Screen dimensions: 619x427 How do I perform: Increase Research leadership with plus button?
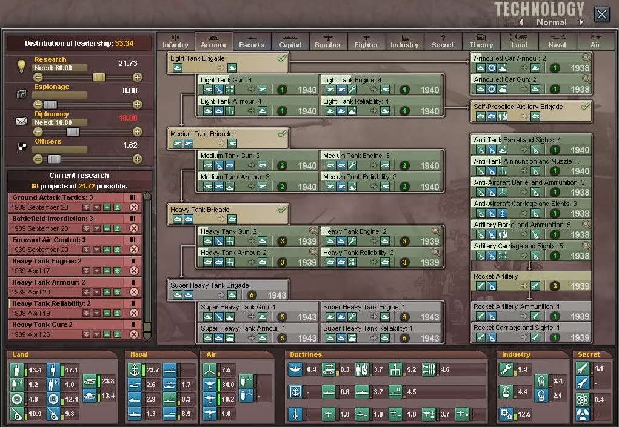tap(138, 78)
